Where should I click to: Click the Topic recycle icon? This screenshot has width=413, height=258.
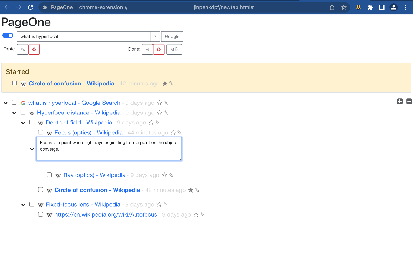[34, 49]
